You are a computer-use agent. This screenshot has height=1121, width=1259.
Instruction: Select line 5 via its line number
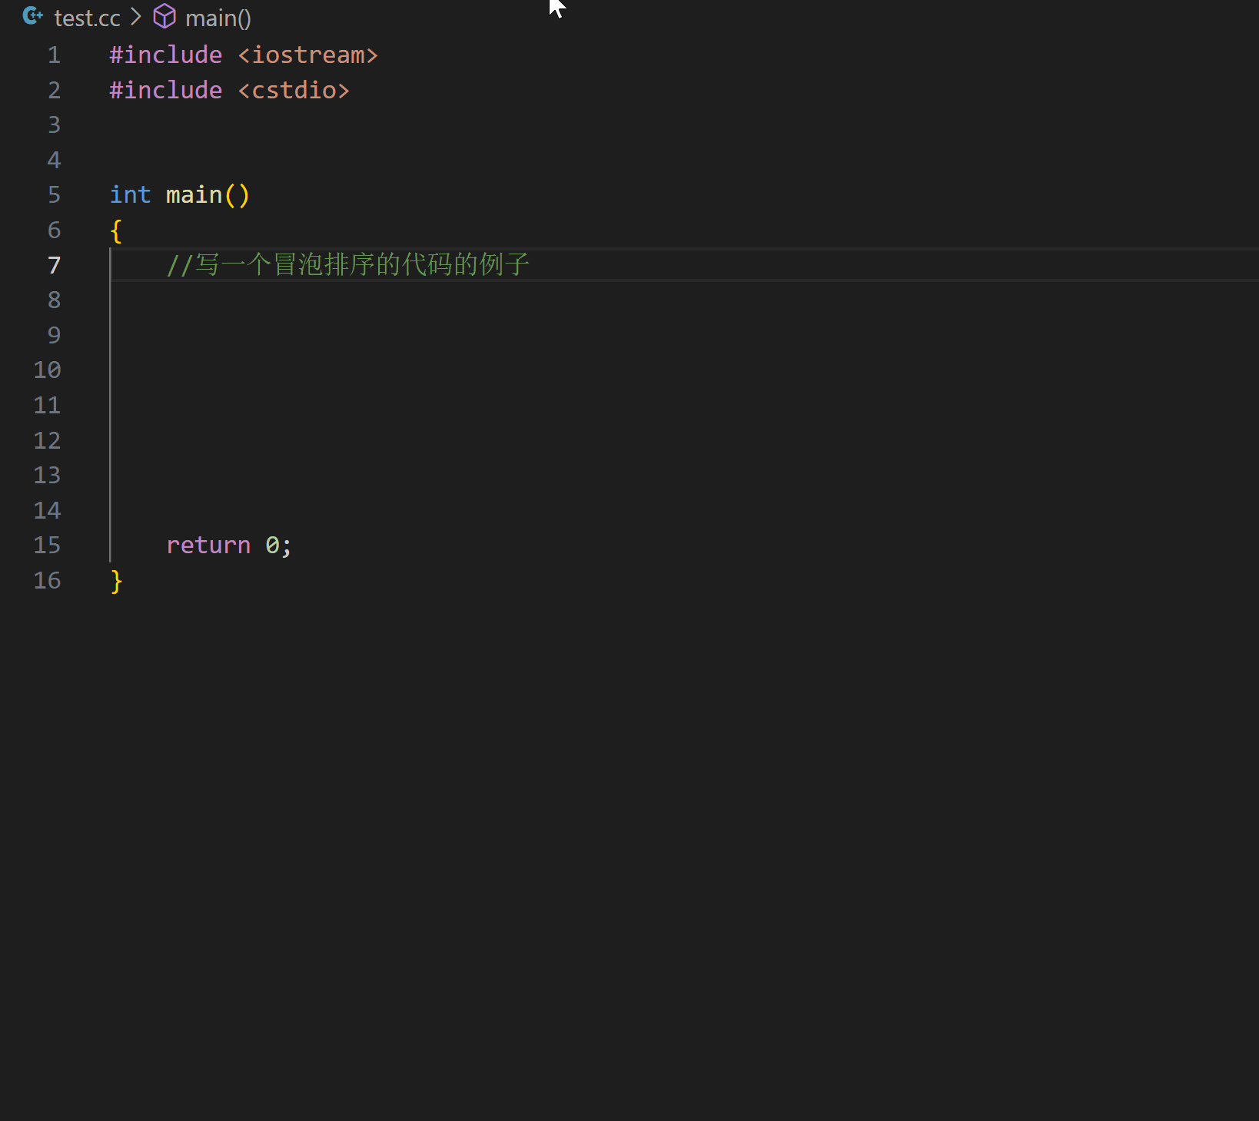coord(54,195)
